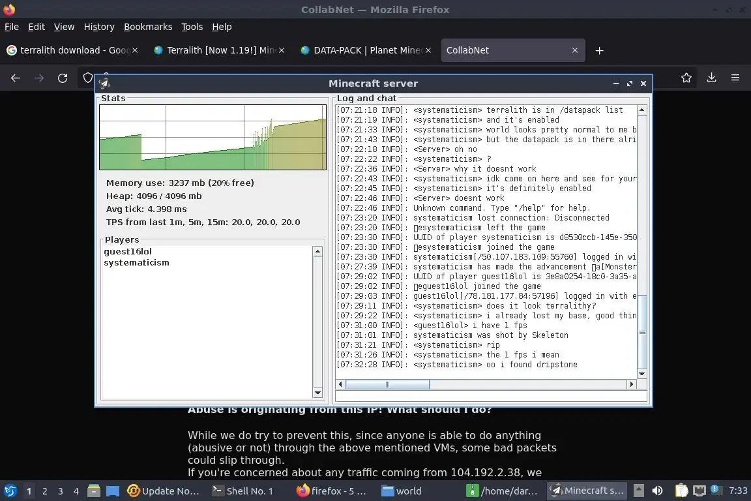This screenshot has height=501, width=751.
Task: Open the View menu in Firefox
Action: [x=64, y=27]
